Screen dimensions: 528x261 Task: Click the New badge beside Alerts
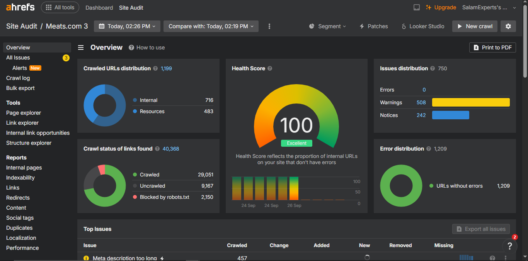pos(35,68)
